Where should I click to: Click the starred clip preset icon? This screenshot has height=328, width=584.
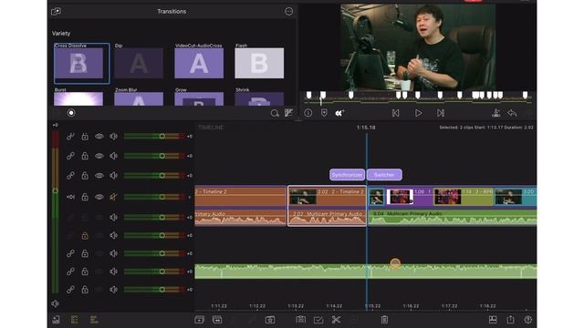pos(270,320)
